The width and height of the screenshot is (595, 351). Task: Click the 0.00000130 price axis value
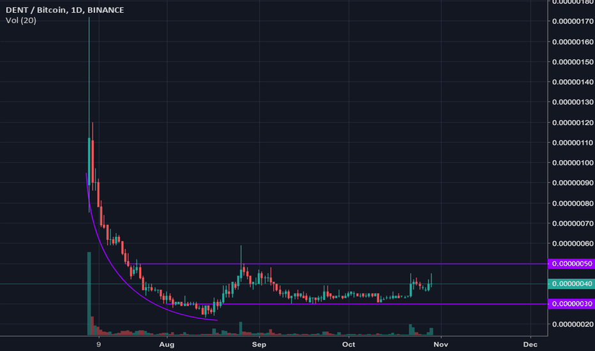[573, 102]
